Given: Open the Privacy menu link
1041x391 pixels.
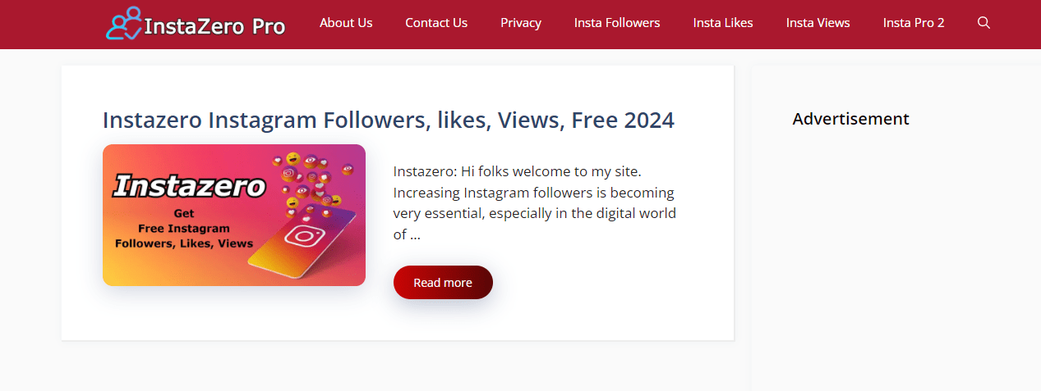Looking at the screenshot, I should click(521, 23).
